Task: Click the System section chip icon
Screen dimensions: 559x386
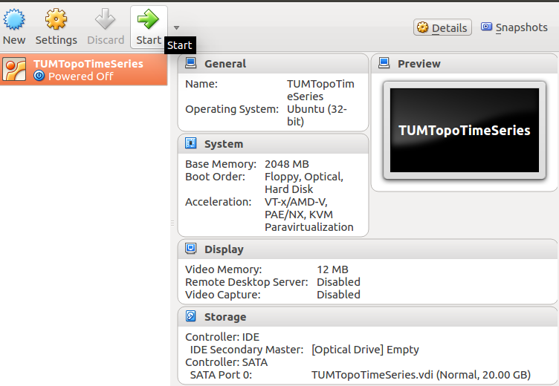Action: pos(191,143)
